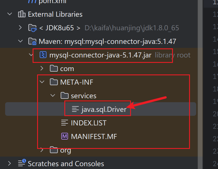The image size is (218, 169).
Task: Open the java.sql.Driver file
Action: click(104, 109)
